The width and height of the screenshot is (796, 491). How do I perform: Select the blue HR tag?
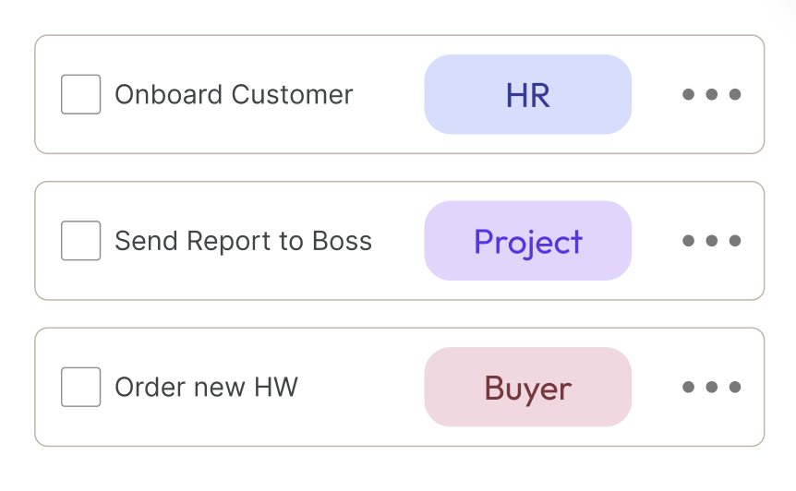[x=528, y=94]
